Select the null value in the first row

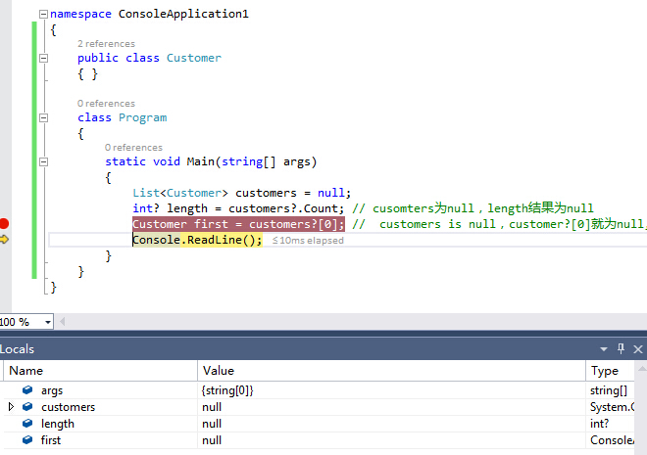point(212,440)
